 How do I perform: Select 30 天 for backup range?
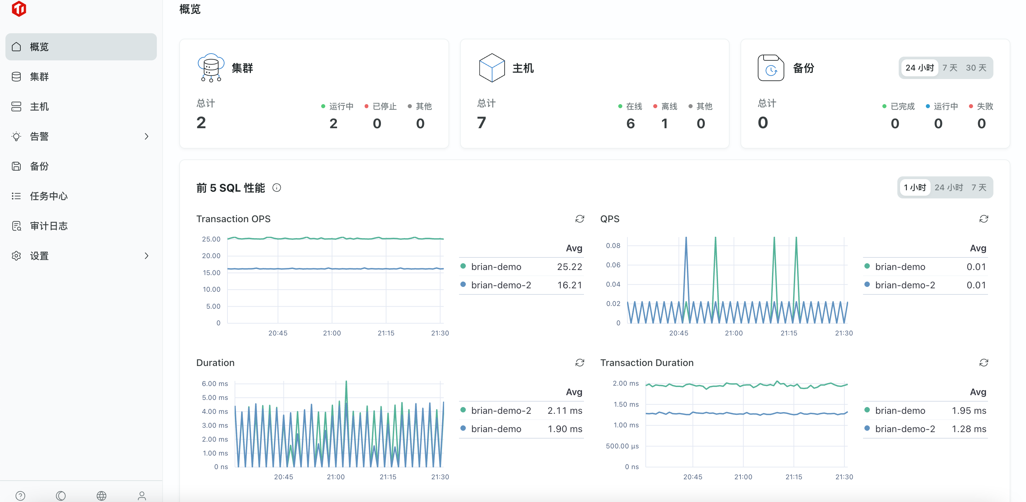(976, 68)
